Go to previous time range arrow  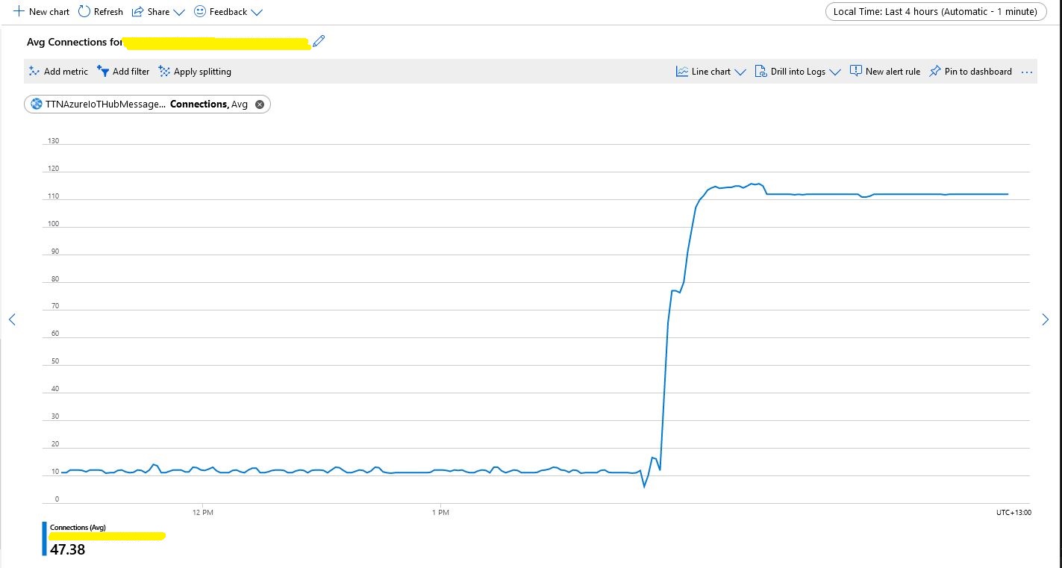click(12, 319)
